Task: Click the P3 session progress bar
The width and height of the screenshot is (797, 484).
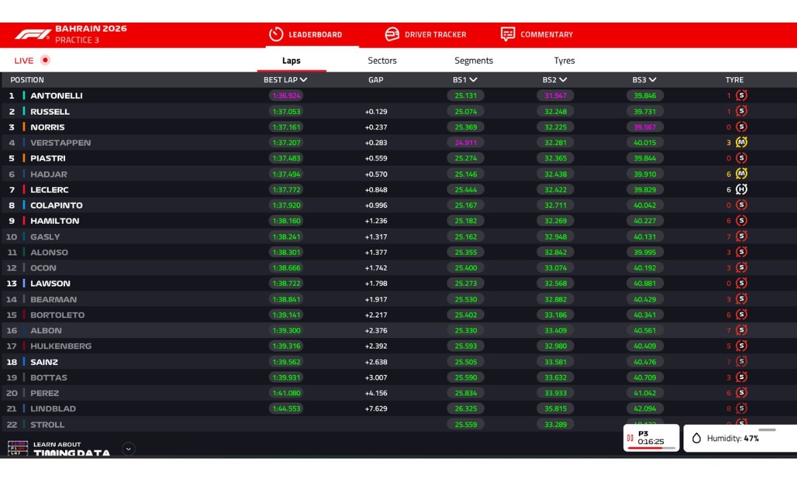Action: pyautogui.click(x=652, y=448)
